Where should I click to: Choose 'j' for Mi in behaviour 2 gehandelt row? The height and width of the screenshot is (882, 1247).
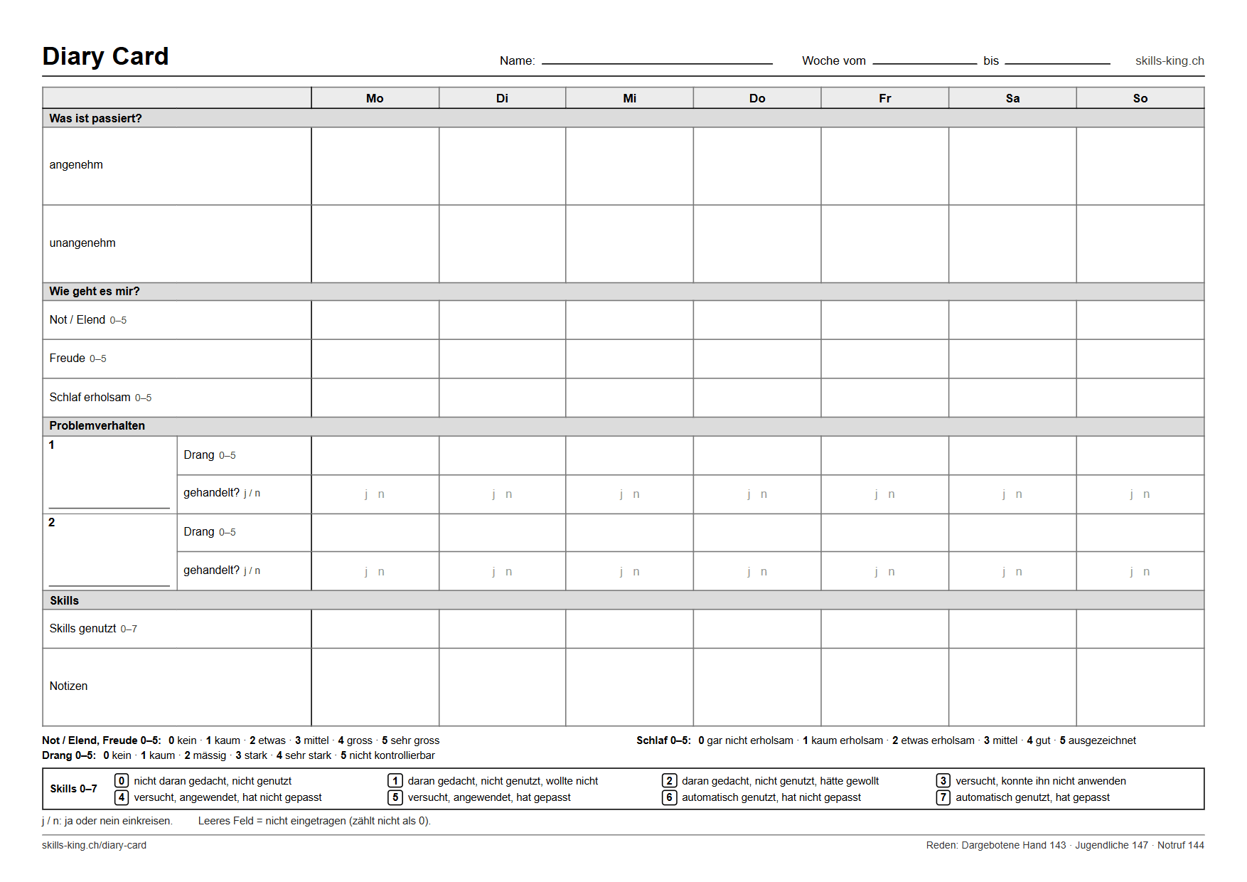621,572
